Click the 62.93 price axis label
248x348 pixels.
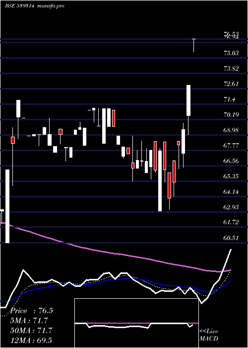click(x=231, y=207)
